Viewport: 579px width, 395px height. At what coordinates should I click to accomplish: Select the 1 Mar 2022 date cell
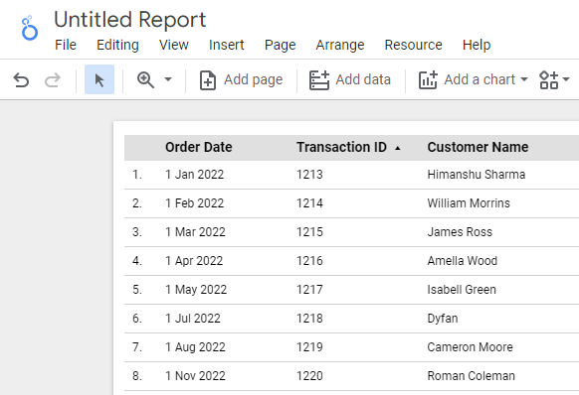click(195, 232)
